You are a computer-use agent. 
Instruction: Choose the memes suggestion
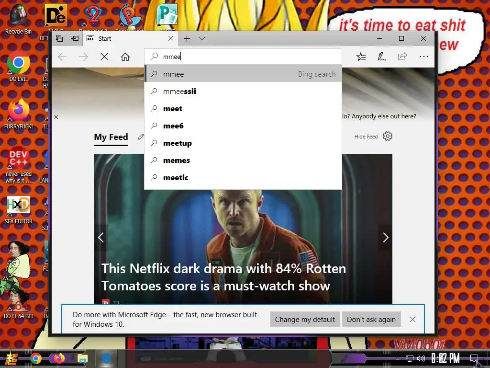pyautogui.click(x=243, y=160)
